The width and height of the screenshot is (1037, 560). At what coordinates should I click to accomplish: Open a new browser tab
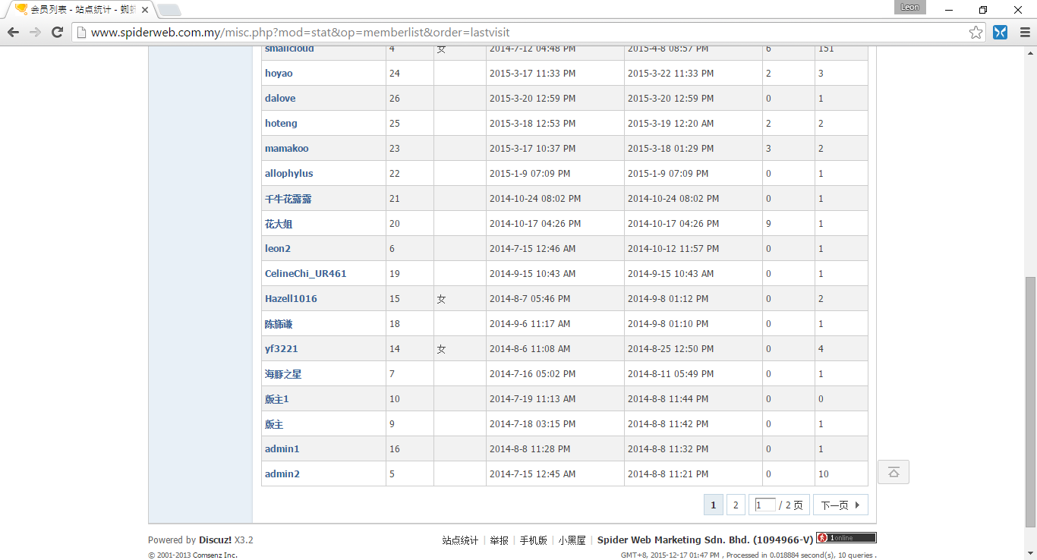(x=169, y=10)
